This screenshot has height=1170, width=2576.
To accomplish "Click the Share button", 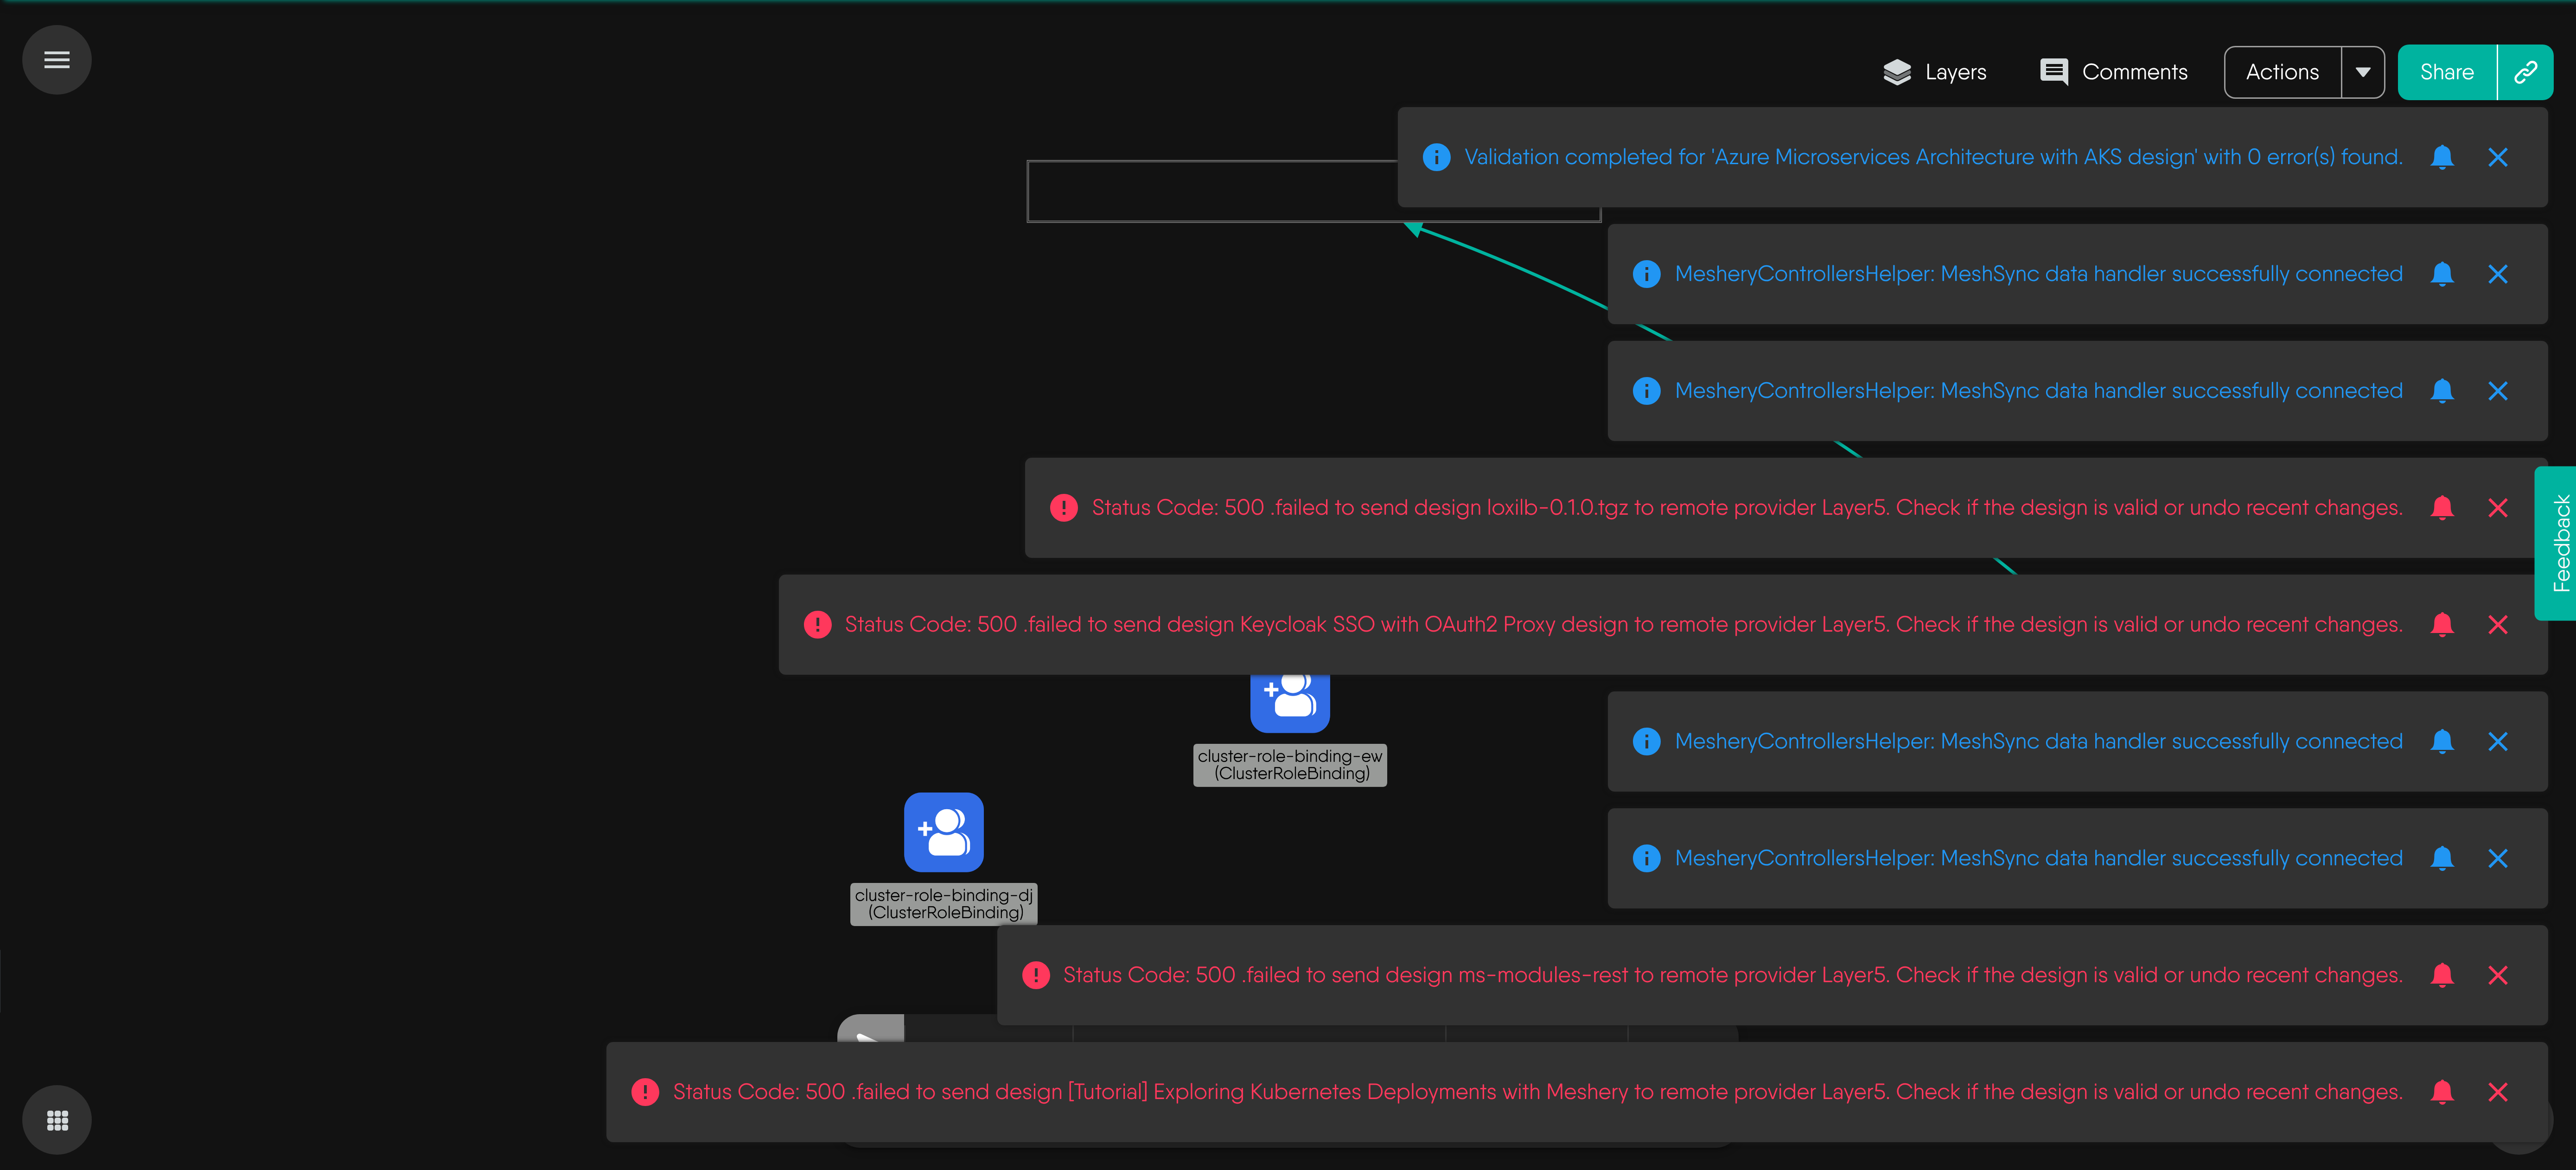I will tap(2446, 72).
